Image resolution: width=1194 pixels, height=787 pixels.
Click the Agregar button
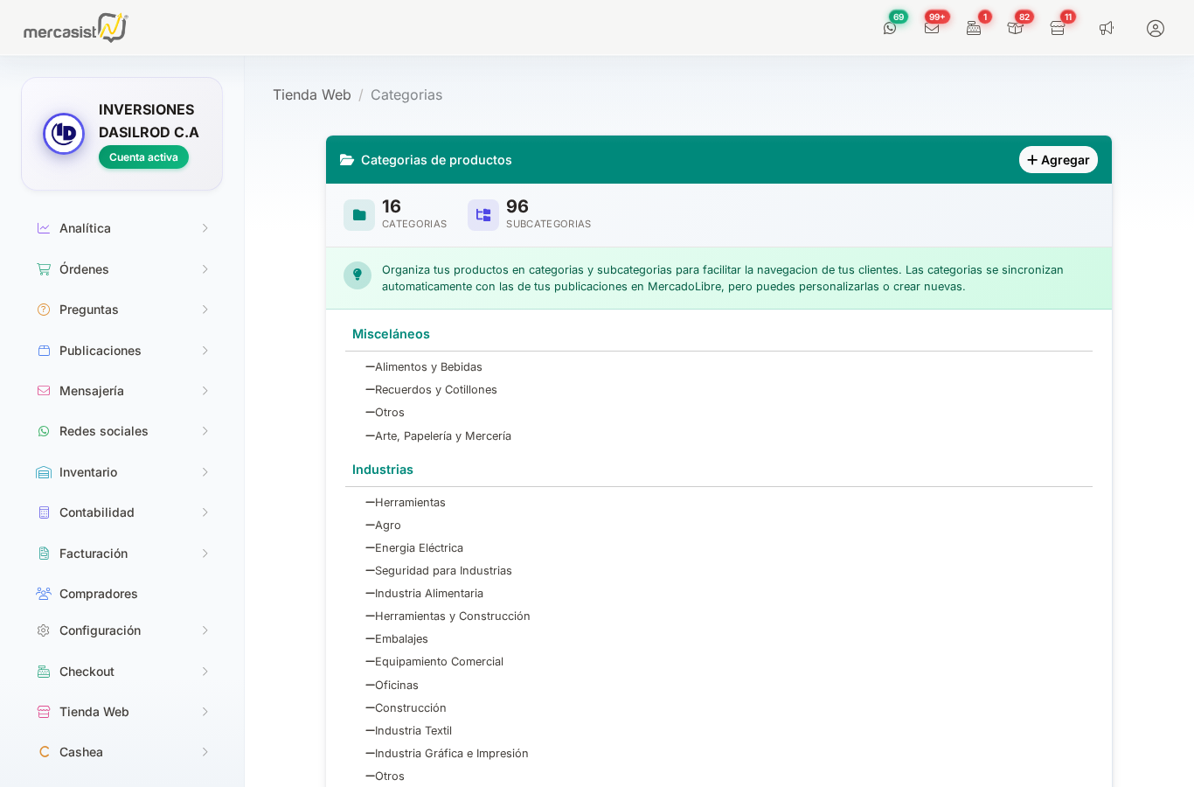[x=1058, y=160]
